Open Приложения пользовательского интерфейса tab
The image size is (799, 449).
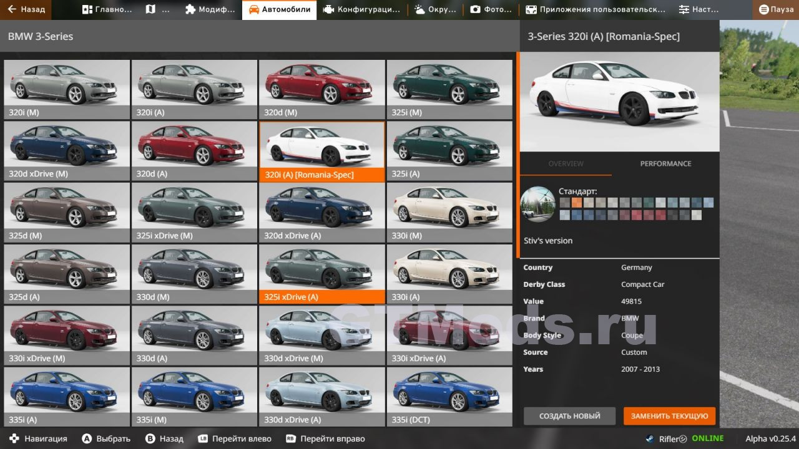pyautogui.click(x=596, y=9)
